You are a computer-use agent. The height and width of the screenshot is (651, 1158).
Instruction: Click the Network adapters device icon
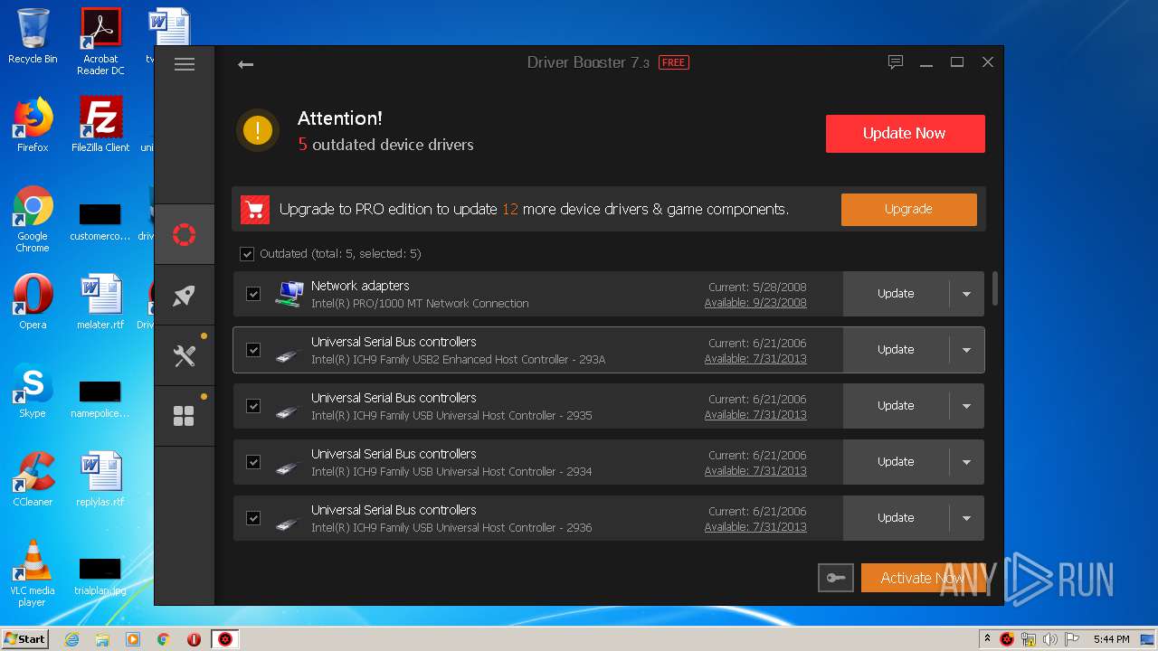click(289, 294)
